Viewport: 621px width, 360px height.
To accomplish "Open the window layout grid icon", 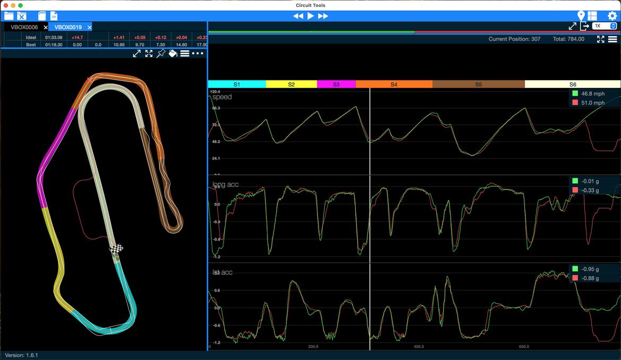I will click(x=592, y=16).
